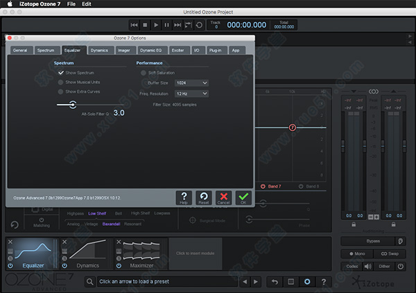
Task: Confirm options with the green OK checkmark
Action: (243, 198)
